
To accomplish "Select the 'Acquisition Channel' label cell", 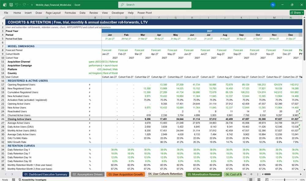I will (x=19, y=62).
